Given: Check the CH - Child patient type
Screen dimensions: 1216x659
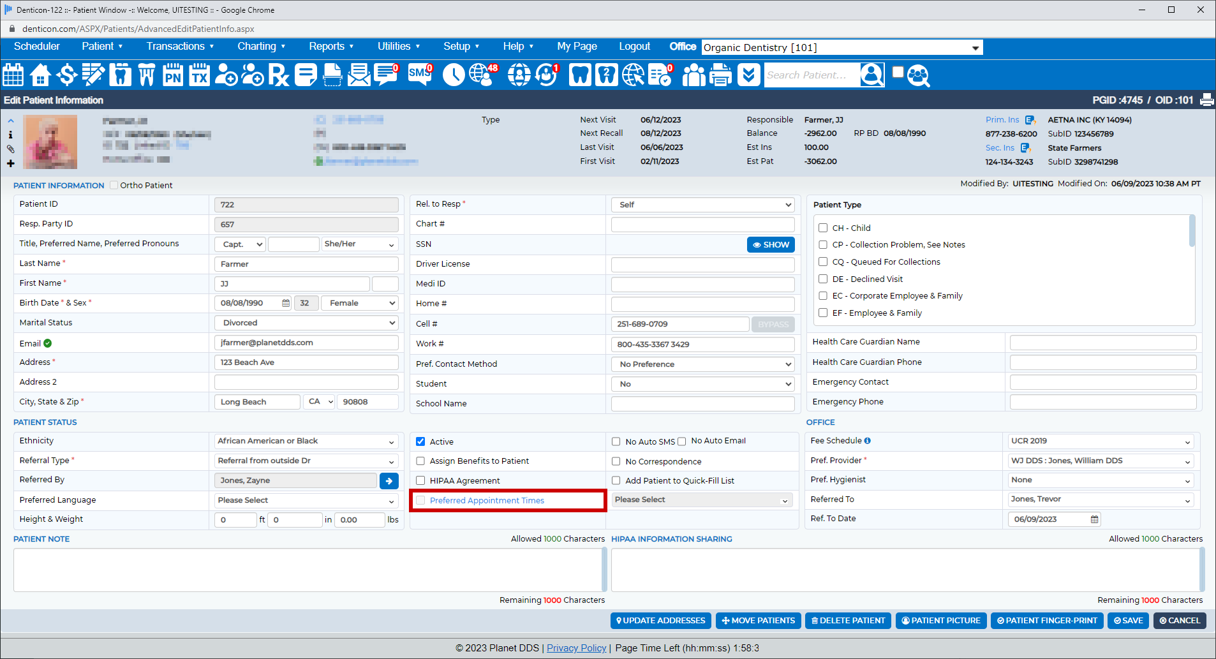Looking at the screenshot, I should [x=823, y=228].
